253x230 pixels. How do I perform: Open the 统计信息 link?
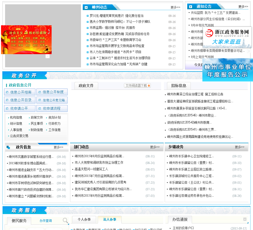click(16, 124)
